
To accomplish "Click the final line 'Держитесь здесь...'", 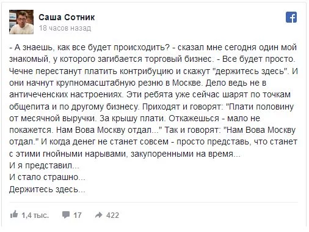I will click(x=47, y=189).
